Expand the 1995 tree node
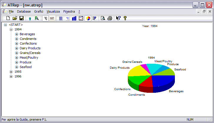The height and width of the screenshot is (123, 214). [x=11, y=72]
